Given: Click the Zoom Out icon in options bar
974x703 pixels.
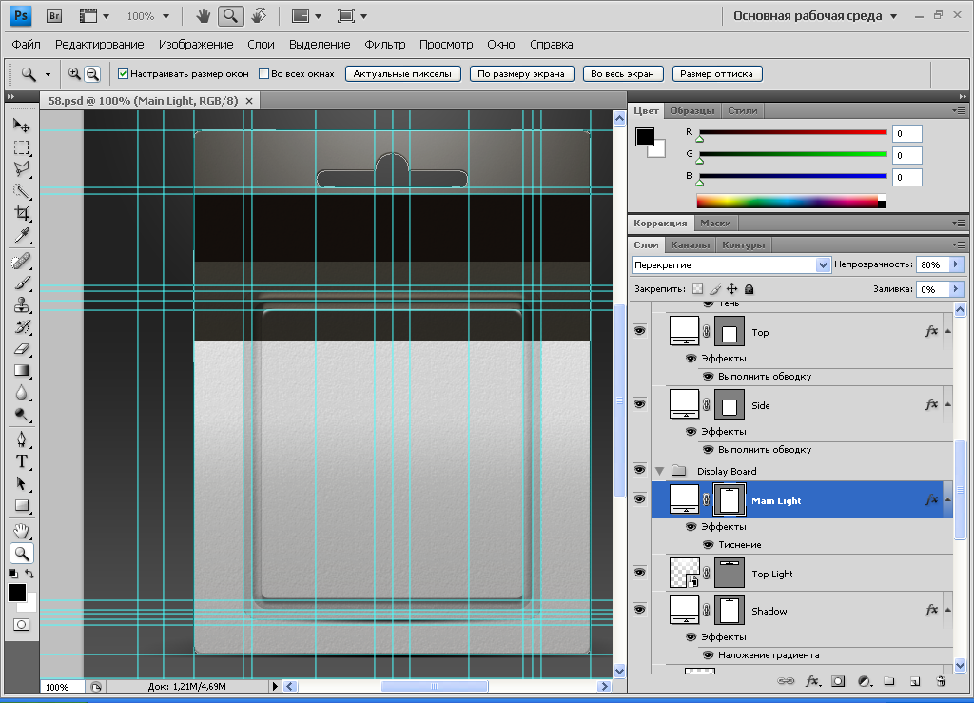Looking at the screenshot, I should (92, 74).
